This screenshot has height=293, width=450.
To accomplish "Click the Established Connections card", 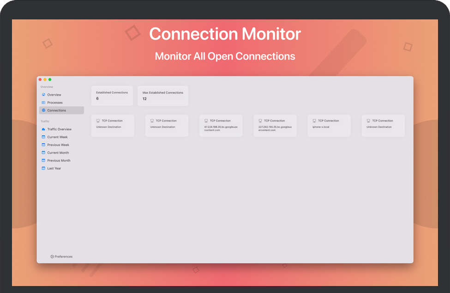I will click(112, 96).
